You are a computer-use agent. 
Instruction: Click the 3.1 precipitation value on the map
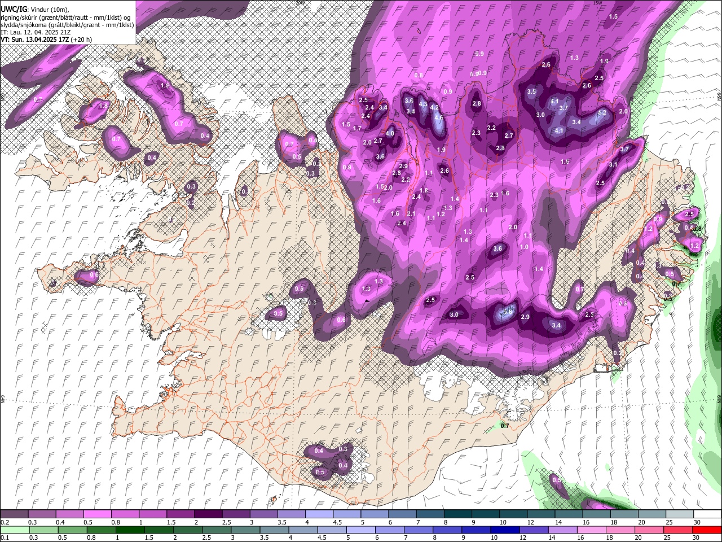pos(613,165)
